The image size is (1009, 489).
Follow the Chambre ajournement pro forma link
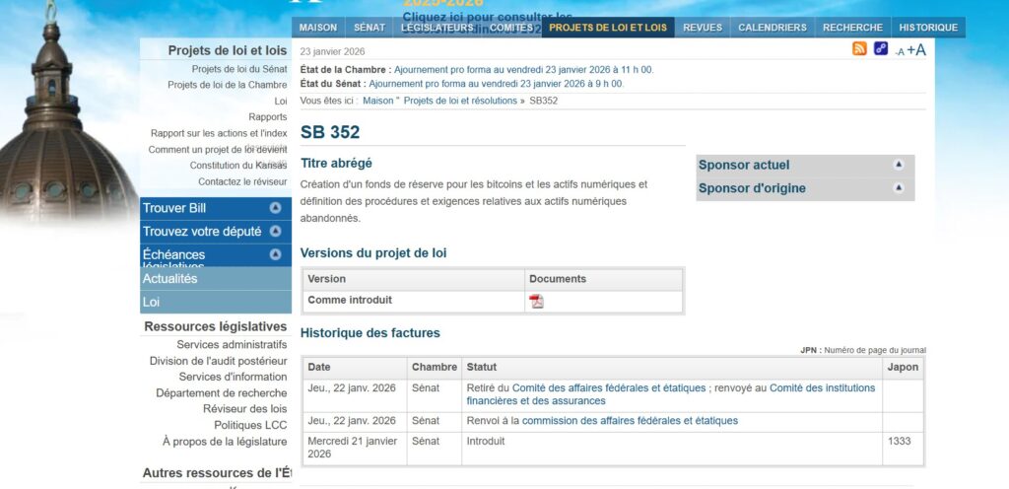[x=523, y=70]
